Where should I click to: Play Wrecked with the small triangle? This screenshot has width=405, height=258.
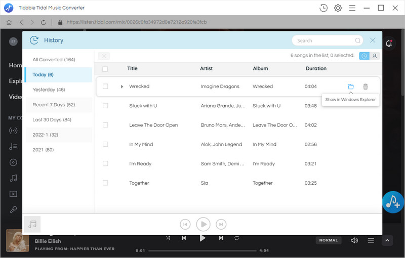coord(122,87)
